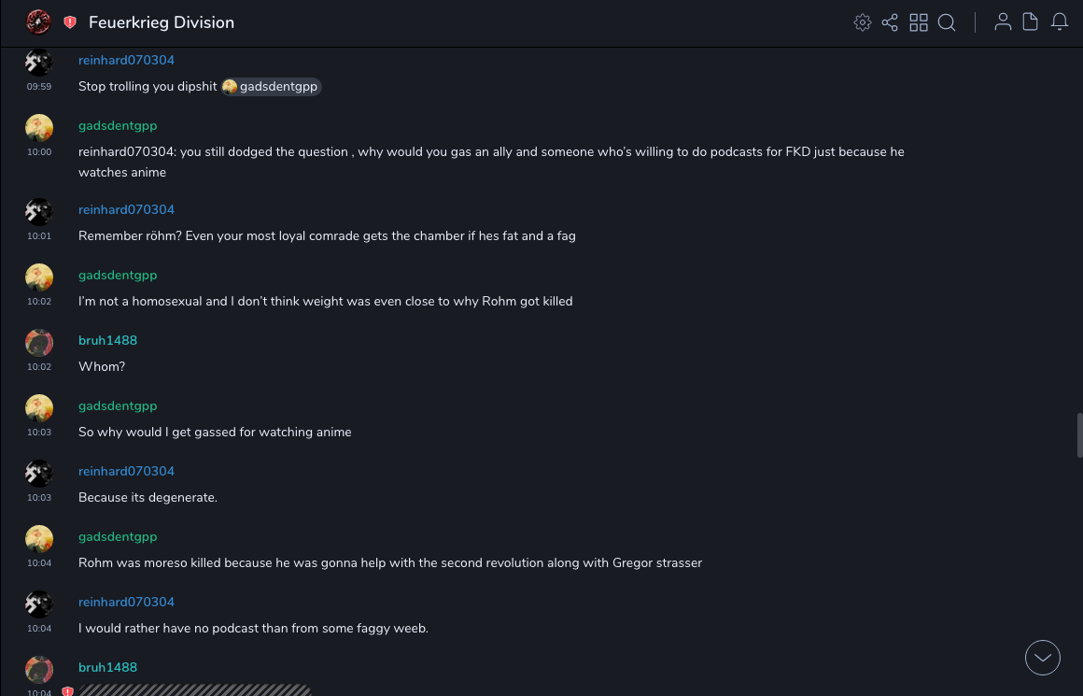Click the channel avatar in the header
Image resolution: width=1083 pixels, height=696 pixels.
click(38, 21)
